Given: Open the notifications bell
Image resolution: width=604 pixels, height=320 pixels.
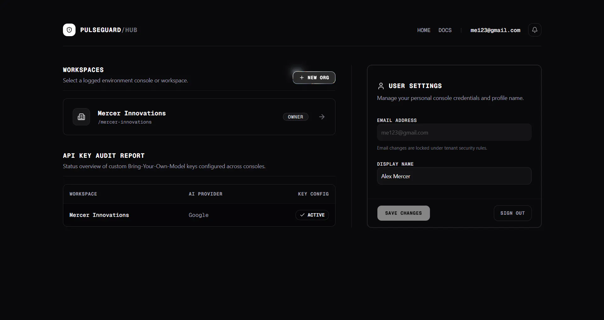Looking at the screenshot, I should 534,30.
